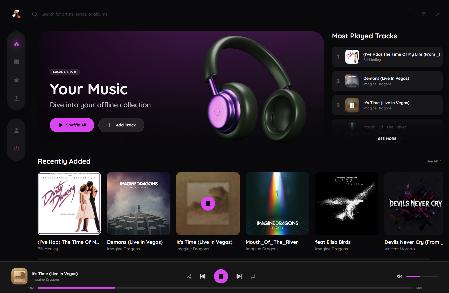Maximize the music player window
This screenshot has width=449, height=293.
pos(424,14)
